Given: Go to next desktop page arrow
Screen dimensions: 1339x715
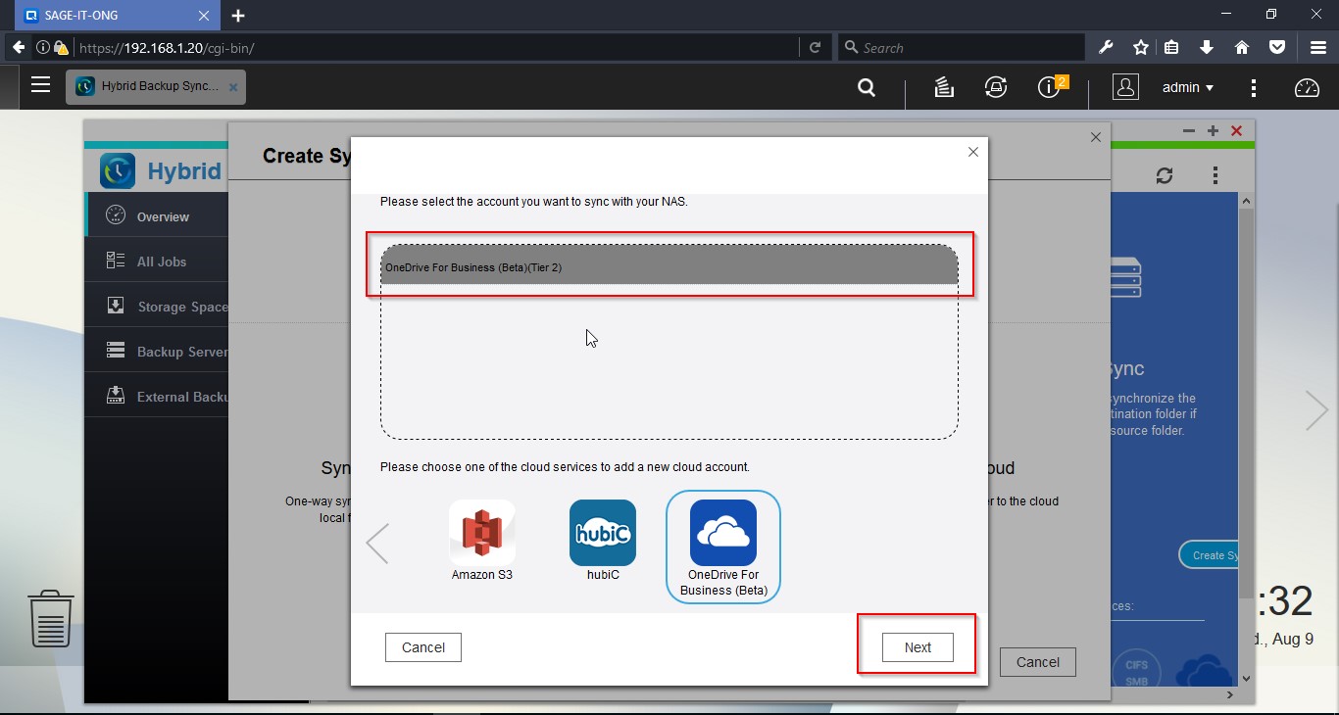Looking at the screenshot, I should point(1316,411).
